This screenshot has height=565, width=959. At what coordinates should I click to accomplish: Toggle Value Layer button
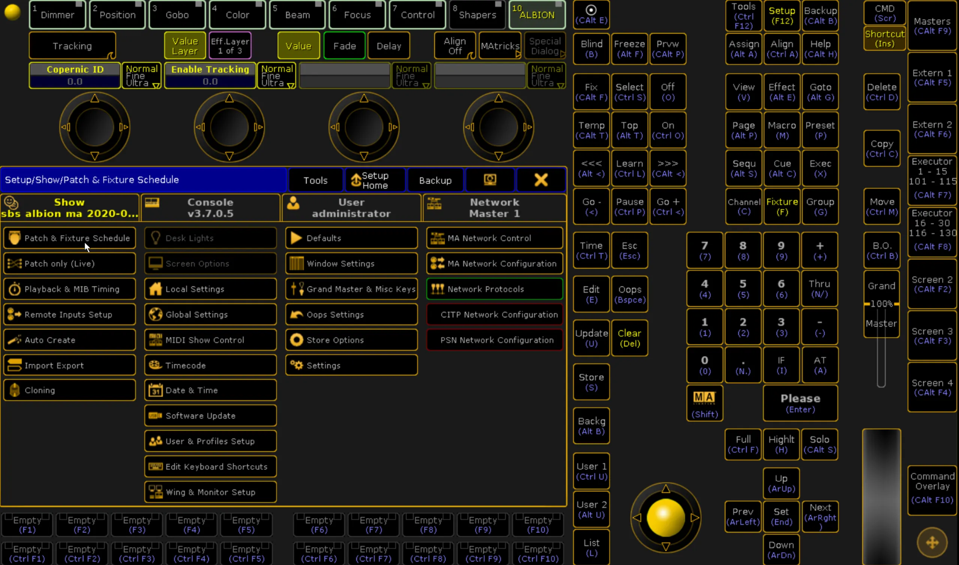tap(185, 46)
